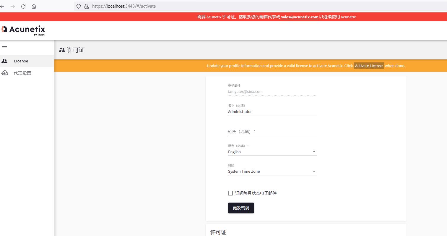447x236 pixels.
Task: Click the proxy settings cloud icon
Action: click(5, 73)
